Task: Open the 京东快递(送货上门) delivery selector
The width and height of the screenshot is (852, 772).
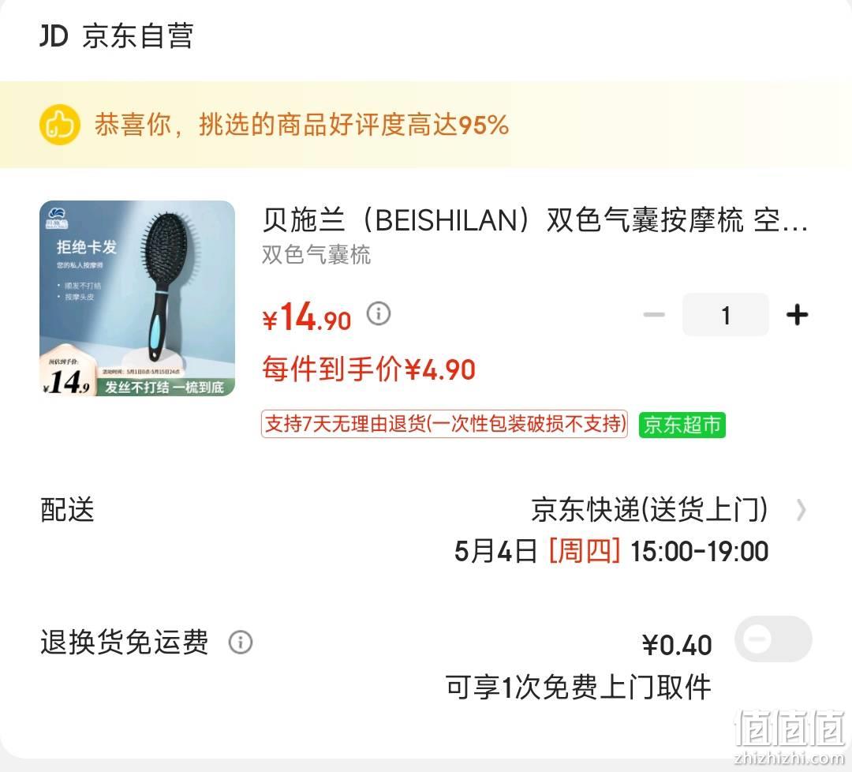Action: point(649,510)
